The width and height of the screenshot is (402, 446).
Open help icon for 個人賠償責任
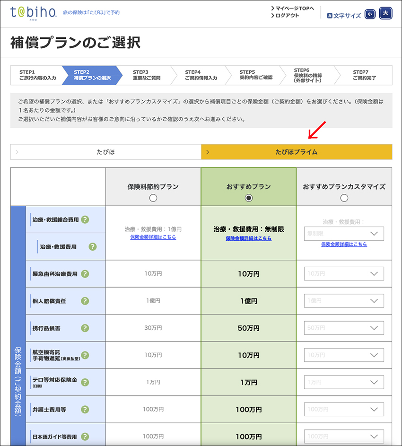85,301
